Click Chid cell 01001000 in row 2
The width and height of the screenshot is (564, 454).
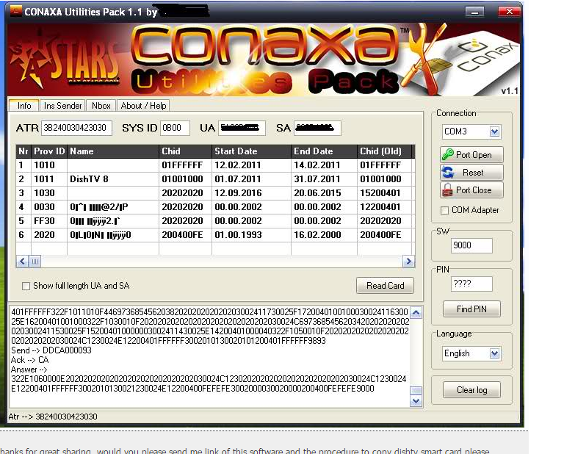pyautogui.click(x=185, y=179)
